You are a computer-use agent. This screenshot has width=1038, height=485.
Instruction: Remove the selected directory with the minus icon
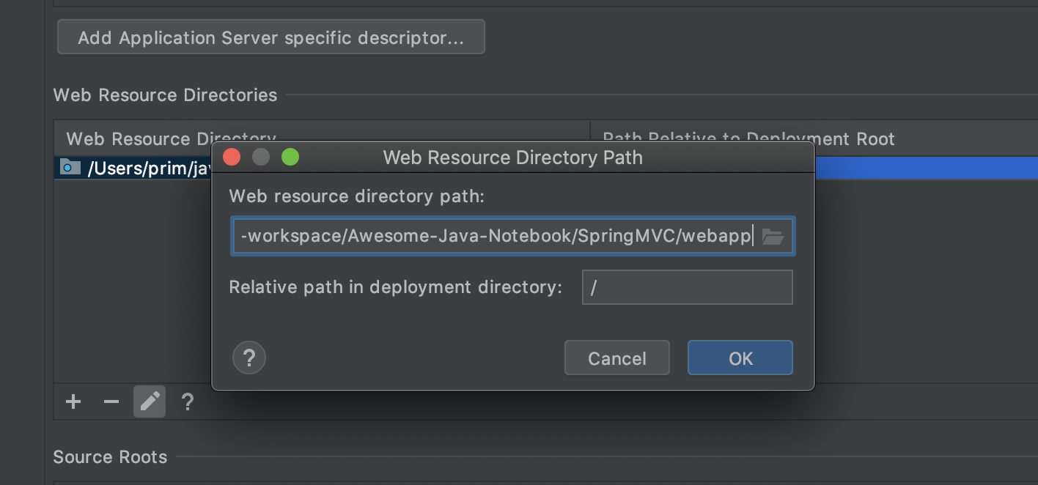click(111, 401)
